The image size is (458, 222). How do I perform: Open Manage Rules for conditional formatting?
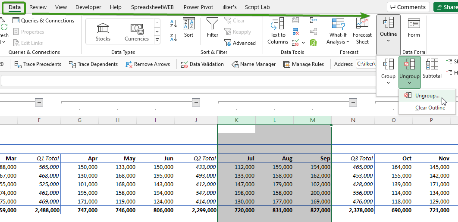tap(304, 64)
